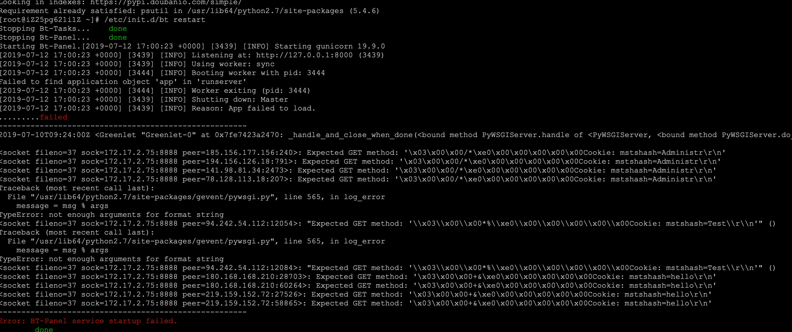This screenshot has width=792, height=332.
Task: Click the "Starting gunicorn 19.9.0" text
Action: tap(329, 46)
